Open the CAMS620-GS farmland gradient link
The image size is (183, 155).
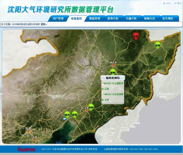pos(113,94)
